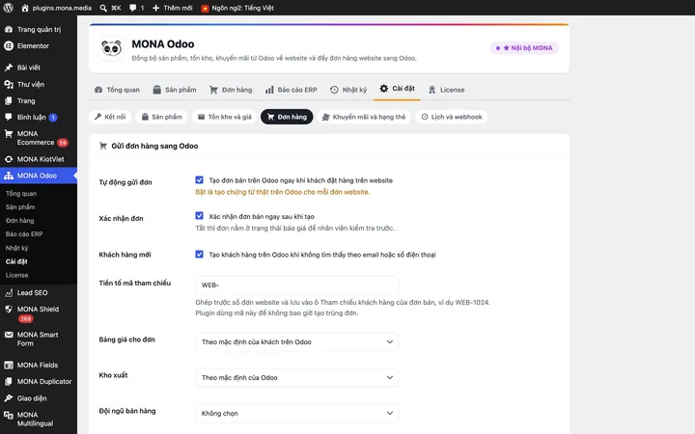Click the MONA Multilingual translate icon

coord(9,415)
